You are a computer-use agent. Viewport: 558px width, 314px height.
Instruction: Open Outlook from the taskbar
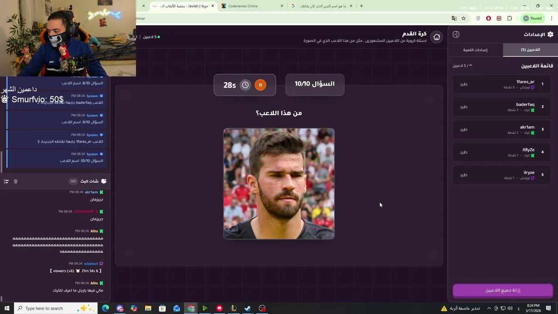(177, 308)
